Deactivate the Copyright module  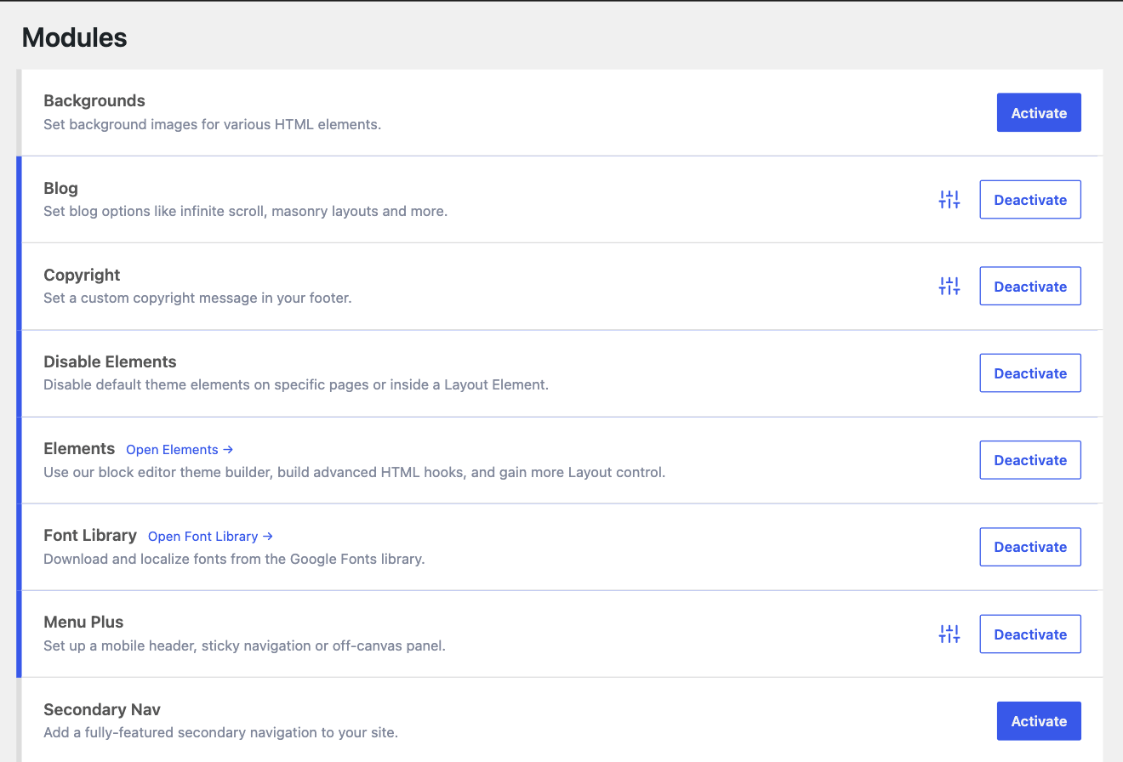(1030, 287)
